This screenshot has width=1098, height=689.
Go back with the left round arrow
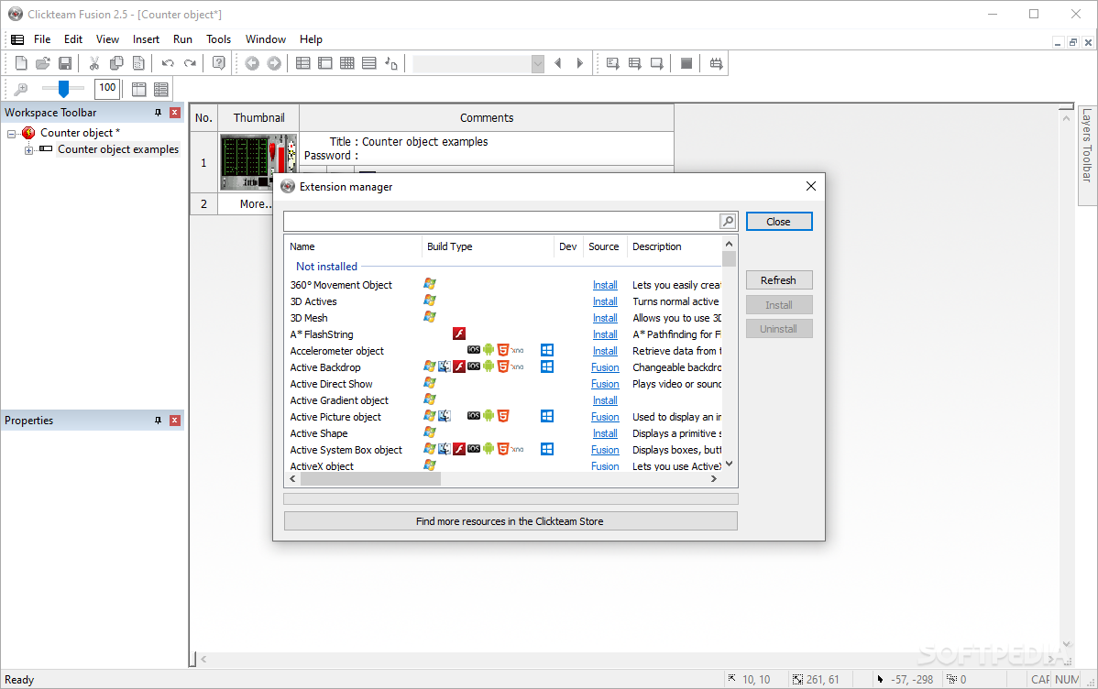click(x=252, y=64)
